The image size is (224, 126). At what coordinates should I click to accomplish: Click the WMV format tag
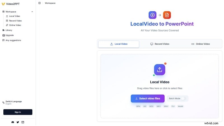[x=166, y=106]
